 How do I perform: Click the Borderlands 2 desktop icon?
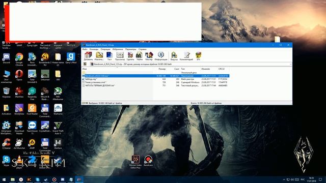tap(45, 59)
